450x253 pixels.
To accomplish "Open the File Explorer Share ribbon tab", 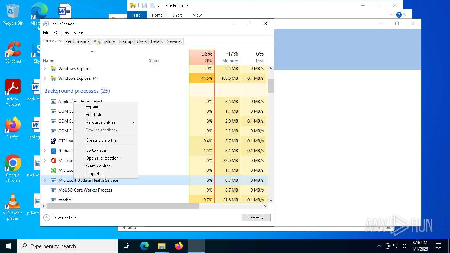I will pos(178,15).
